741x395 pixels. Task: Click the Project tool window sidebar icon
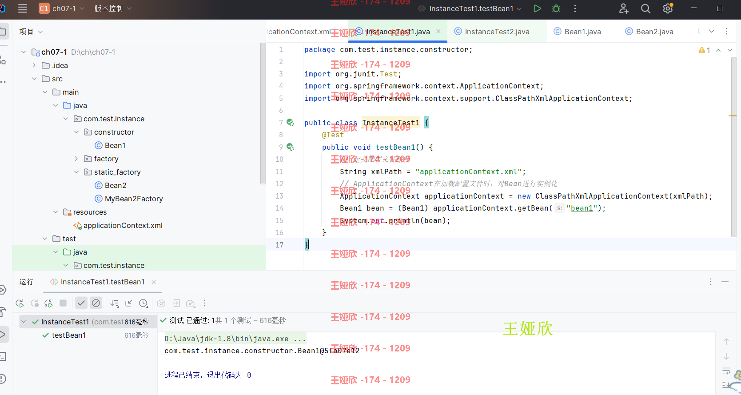(3, 31)
